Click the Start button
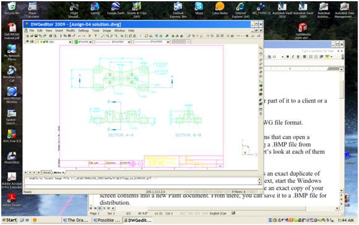Image resolution: width=359 pixels, height=225 pixels. (x=9, y=220)
